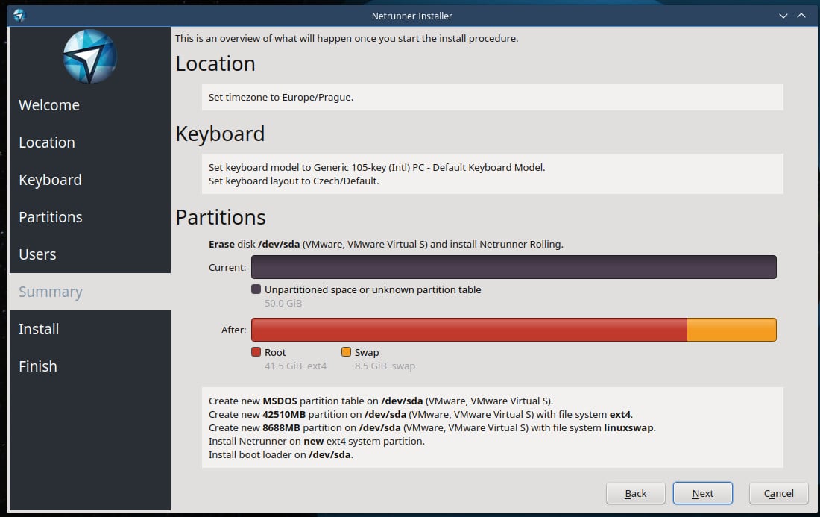Click the 'Erase disk /dev/sda' line
The image size is (820, 517).
pos(386,245)
